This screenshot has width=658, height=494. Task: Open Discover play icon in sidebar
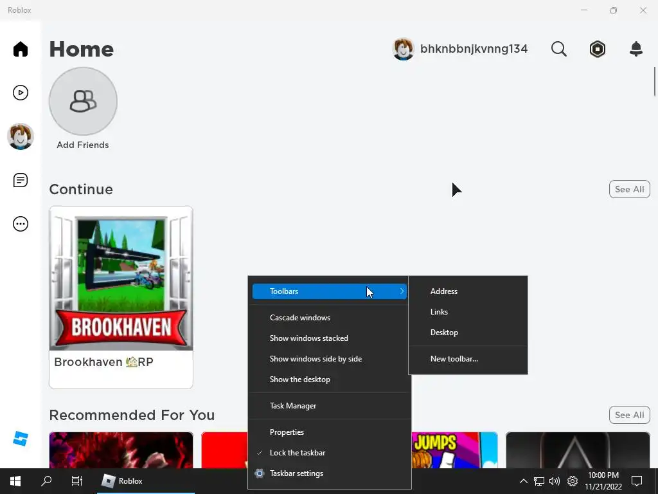(x=20, y=93)
